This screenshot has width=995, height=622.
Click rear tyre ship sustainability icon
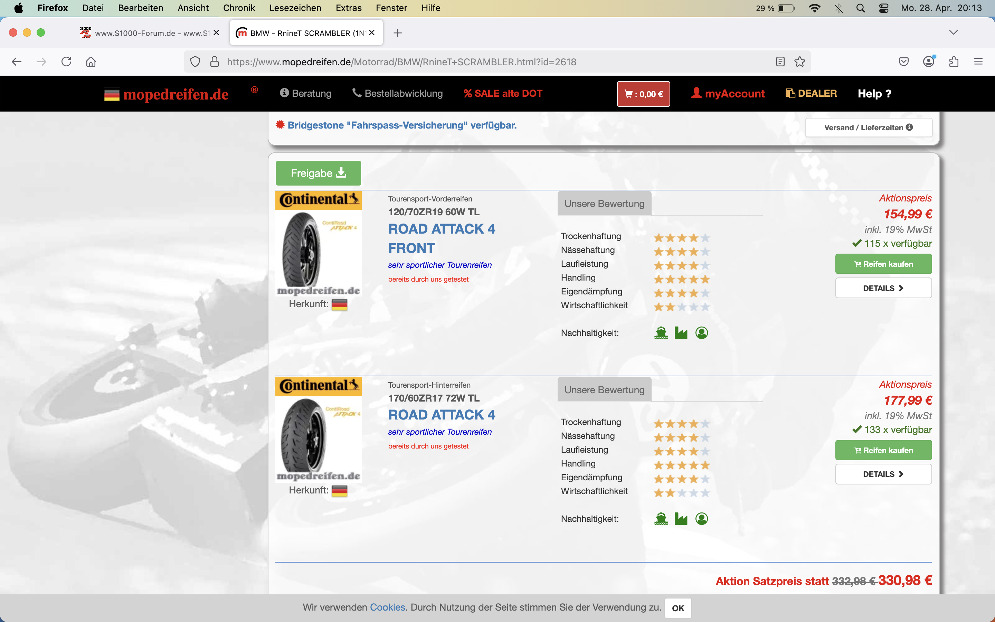coord(661,519)
